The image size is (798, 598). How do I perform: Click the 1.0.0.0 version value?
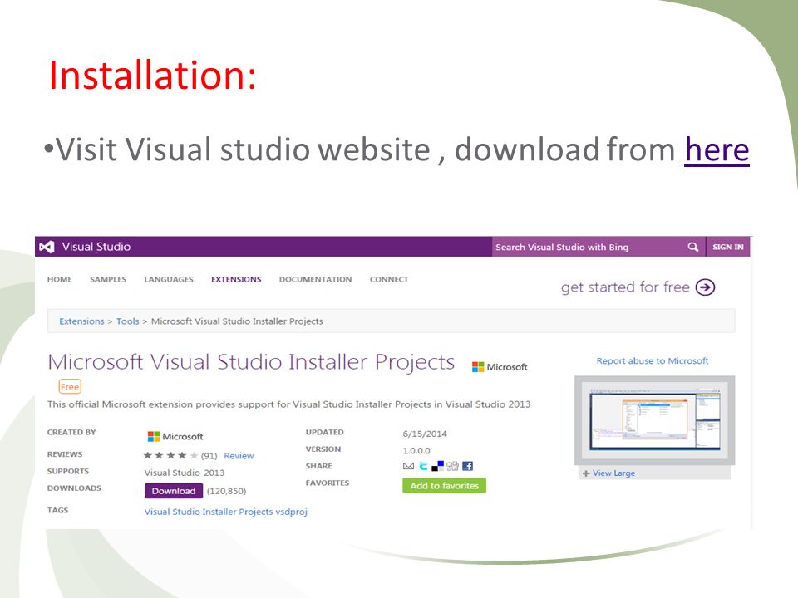tap(416, 450)
